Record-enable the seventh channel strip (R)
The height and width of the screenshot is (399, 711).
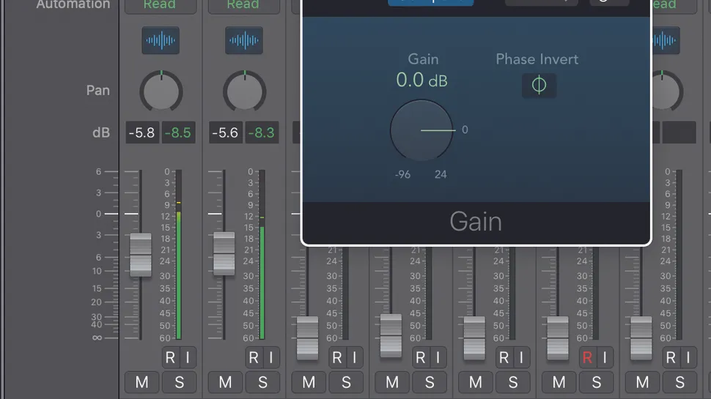pos(671,358)
